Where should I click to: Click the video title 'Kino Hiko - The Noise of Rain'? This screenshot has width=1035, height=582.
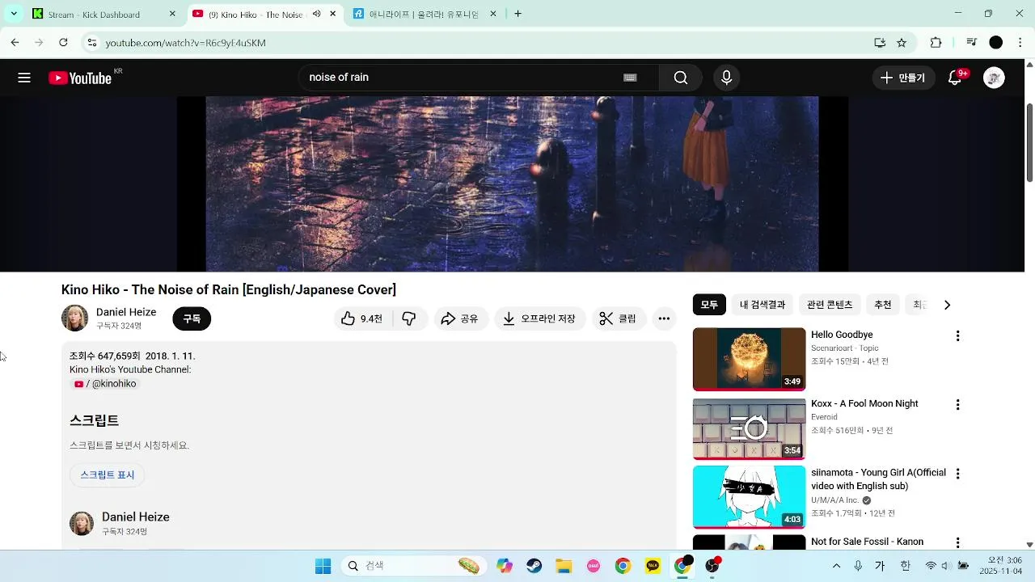[229, 289]
